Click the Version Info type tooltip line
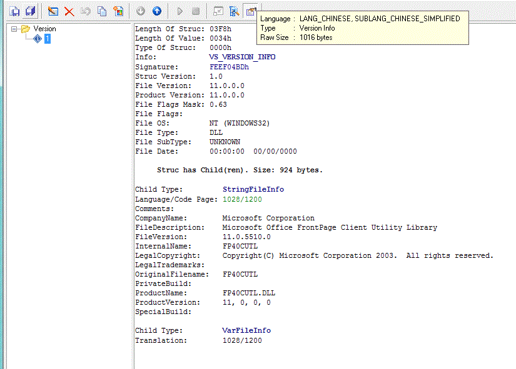The width and height of the screenshot is (516, 369). click(298, 28)
